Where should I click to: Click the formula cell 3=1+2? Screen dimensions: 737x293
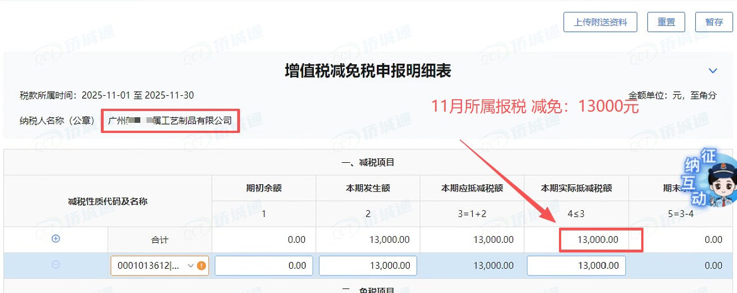472,214
